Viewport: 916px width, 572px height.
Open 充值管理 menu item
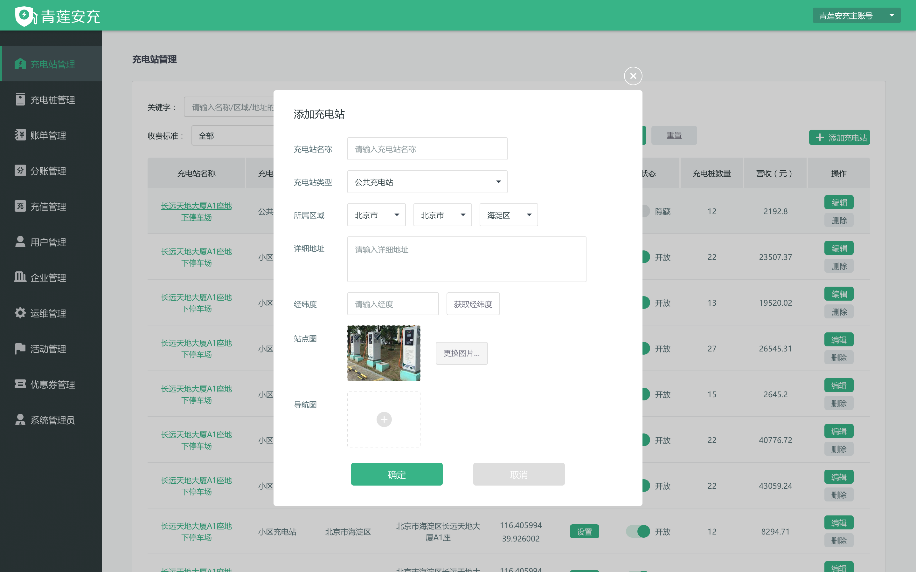point(51,206)
